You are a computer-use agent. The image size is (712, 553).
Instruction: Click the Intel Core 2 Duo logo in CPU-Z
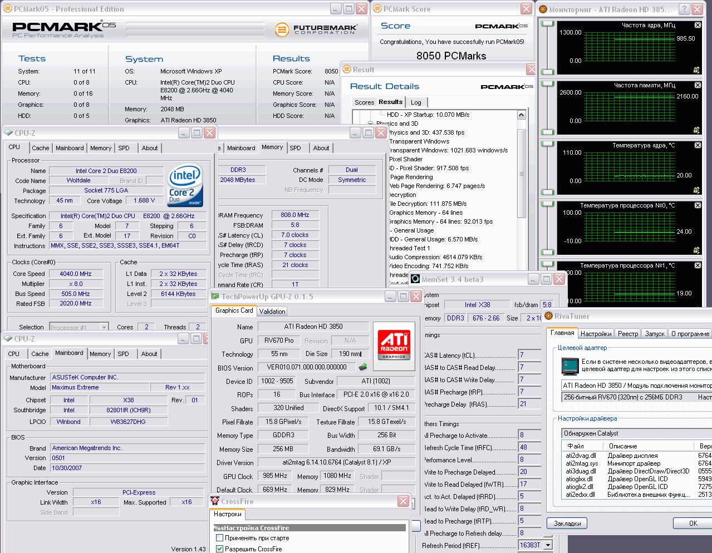point(185,186)
